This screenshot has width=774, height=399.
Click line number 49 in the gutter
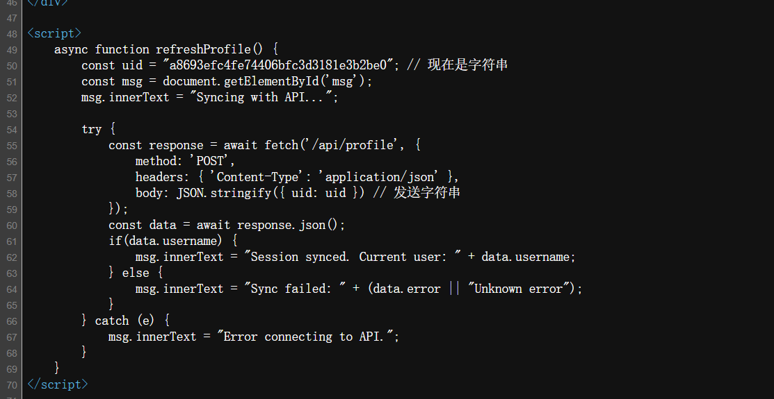[10, 50]
